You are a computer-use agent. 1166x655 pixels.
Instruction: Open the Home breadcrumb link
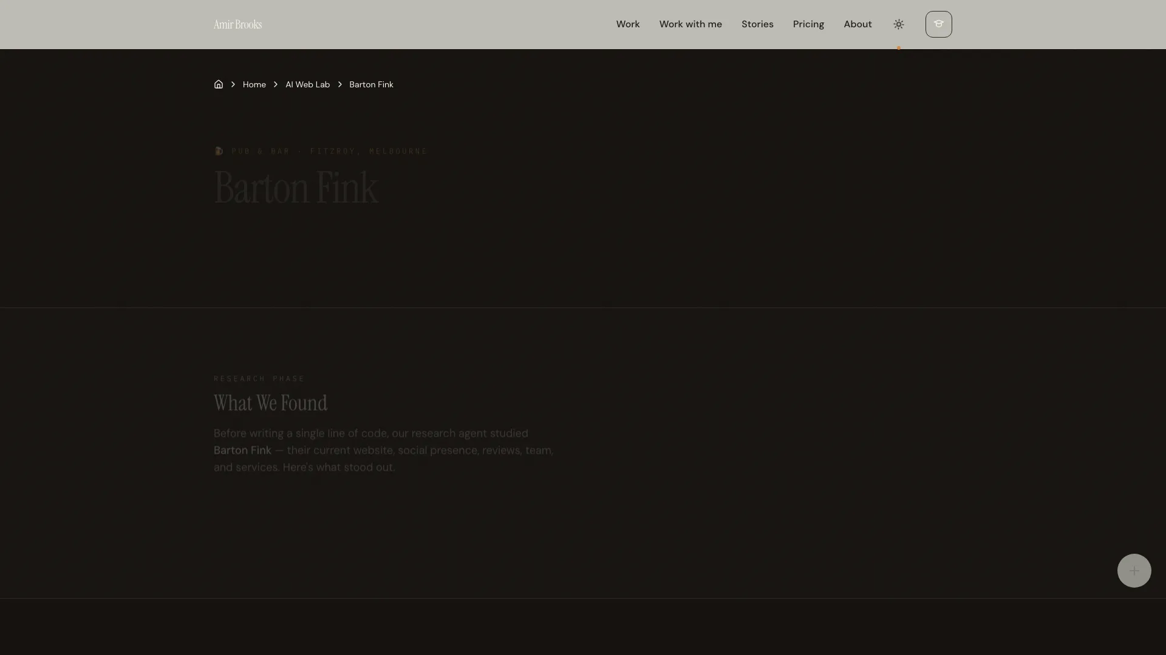point(254,84)
